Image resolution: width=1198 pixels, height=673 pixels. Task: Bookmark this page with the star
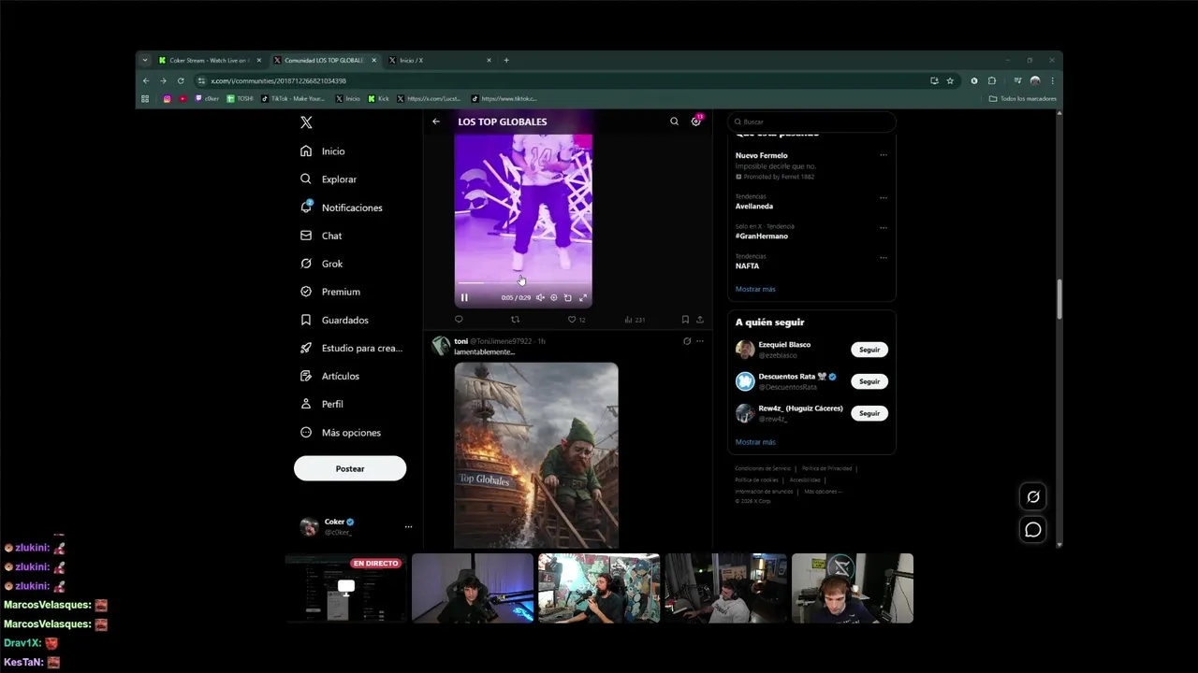click(x=950, y=81)
